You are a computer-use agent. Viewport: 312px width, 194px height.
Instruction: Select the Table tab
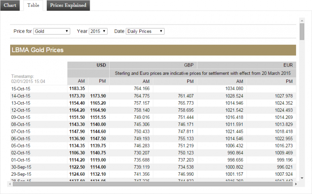33,5
